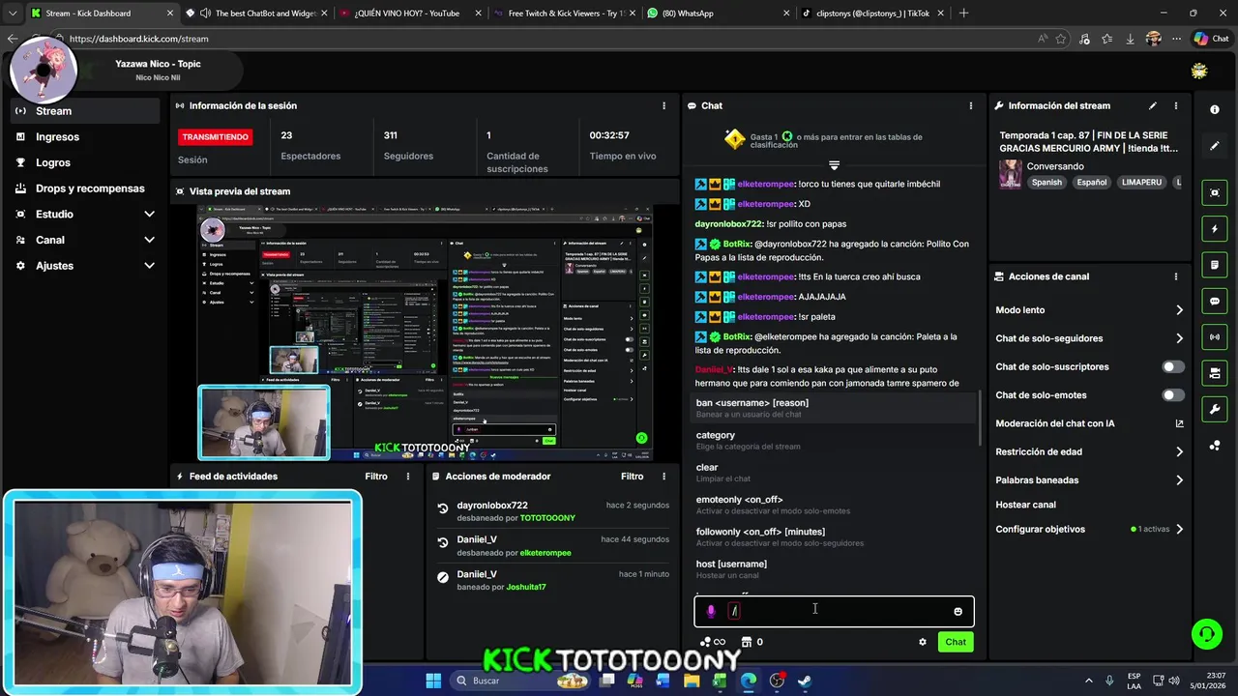Select the host [username] command suggestion

[x=834, y=569]
